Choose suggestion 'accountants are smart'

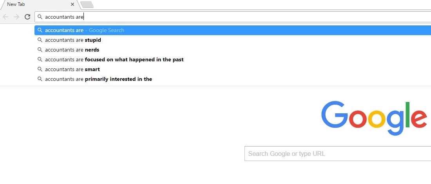pyautogui.click(x=232, y=70)
